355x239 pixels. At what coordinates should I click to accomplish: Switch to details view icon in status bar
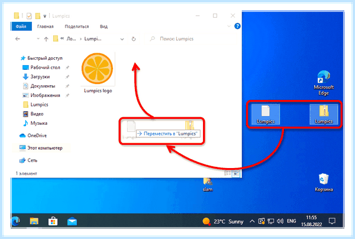pyautogui.click(x=228, y=173)
